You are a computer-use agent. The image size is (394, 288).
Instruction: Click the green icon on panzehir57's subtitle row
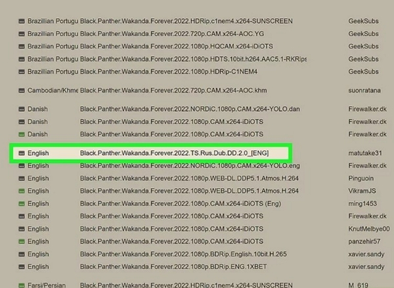click(22, 241)
